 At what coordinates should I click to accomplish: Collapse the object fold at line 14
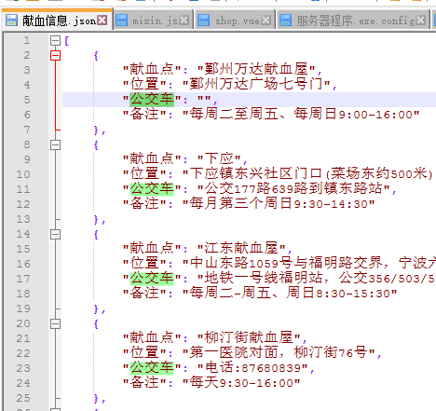(x=55, y=234)
